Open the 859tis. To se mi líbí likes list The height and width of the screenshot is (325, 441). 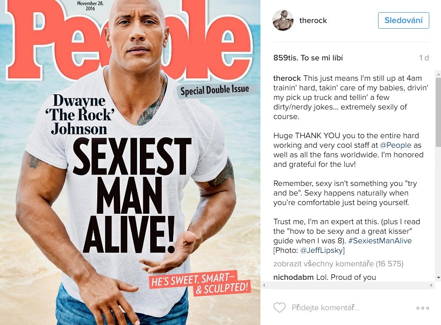coord(308,58)
